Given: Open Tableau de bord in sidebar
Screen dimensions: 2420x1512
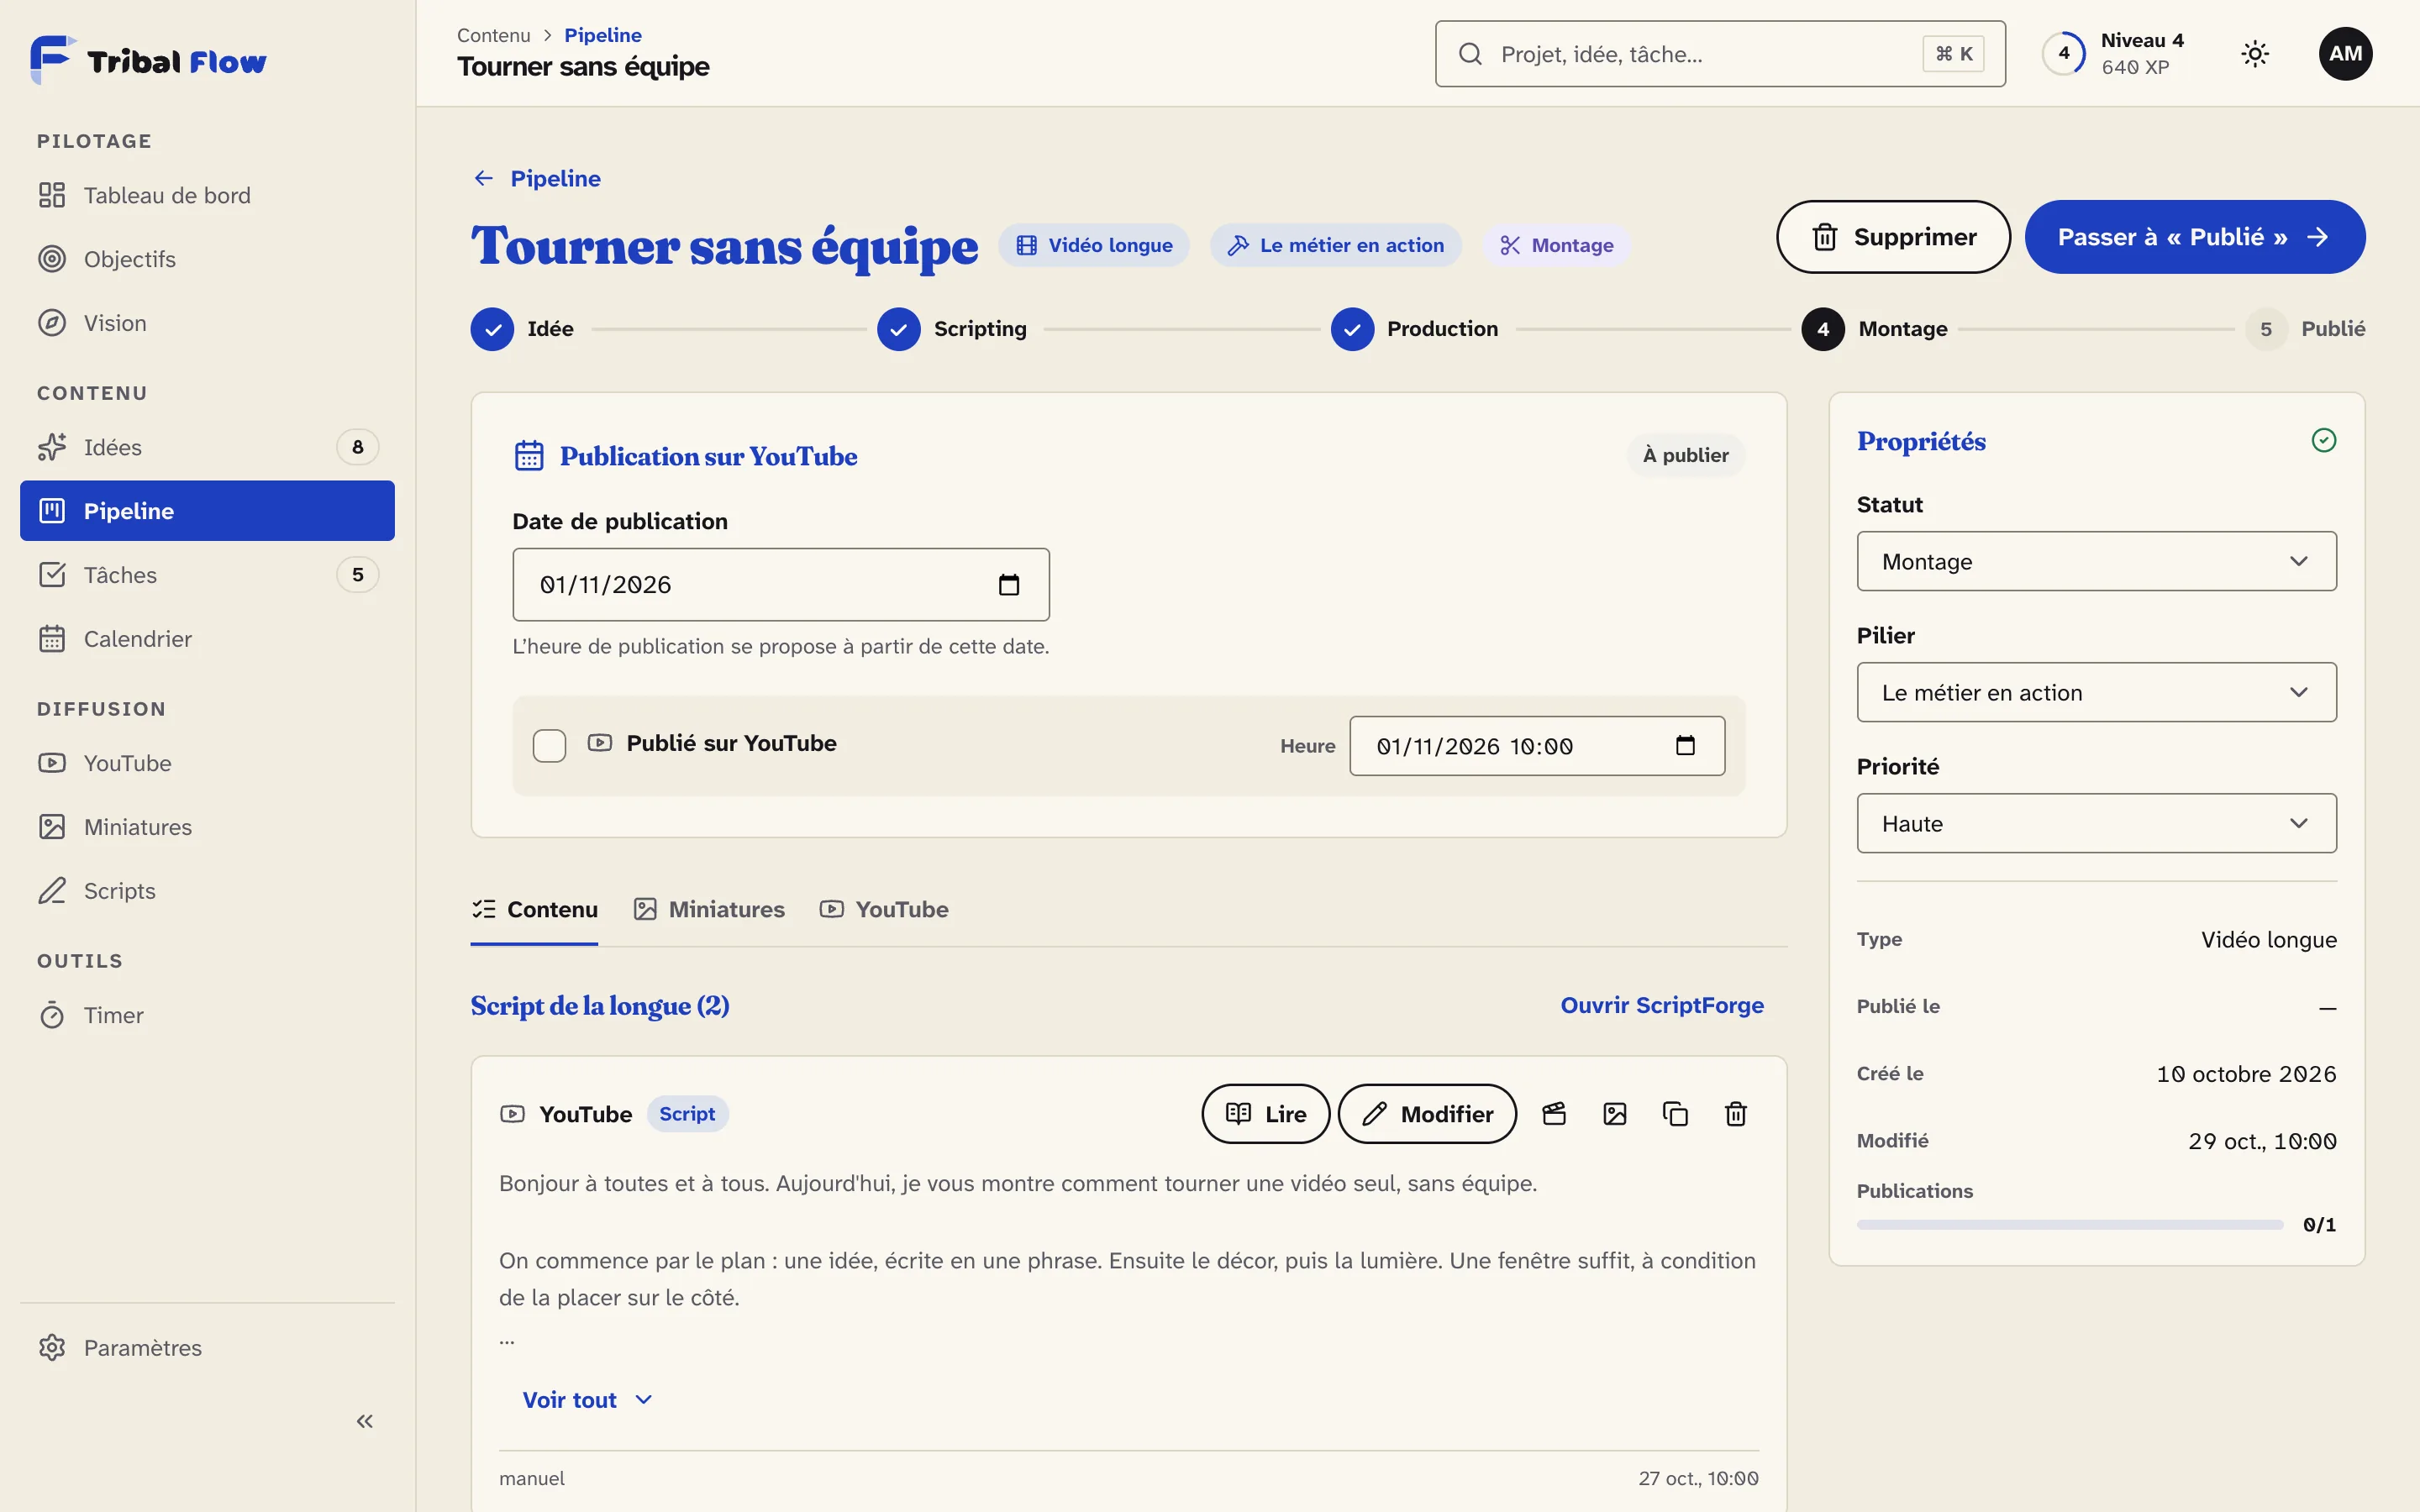Looking at the screenshot, I should click(x=207, y=195).
